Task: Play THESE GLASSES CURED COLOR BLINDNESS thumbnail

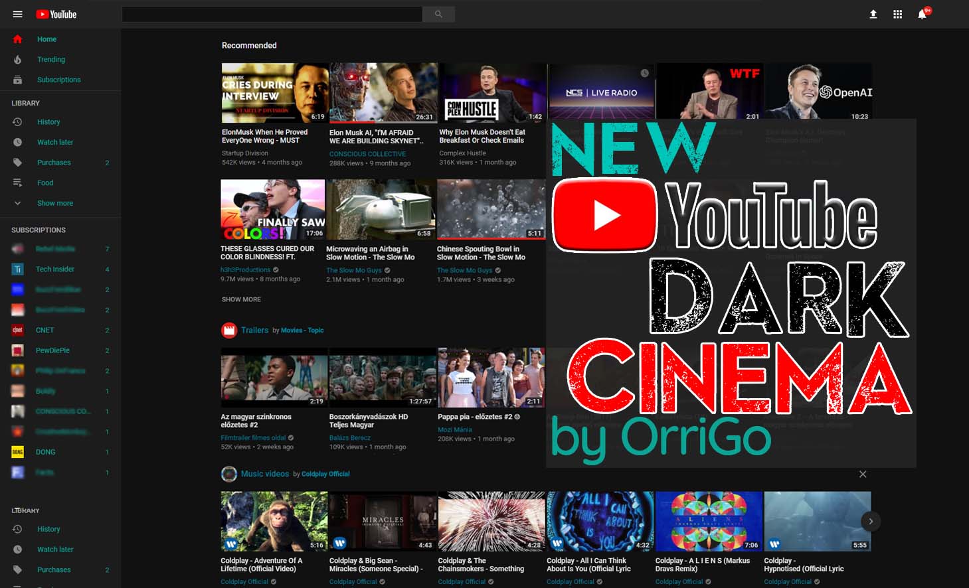Action: (273, 209)
